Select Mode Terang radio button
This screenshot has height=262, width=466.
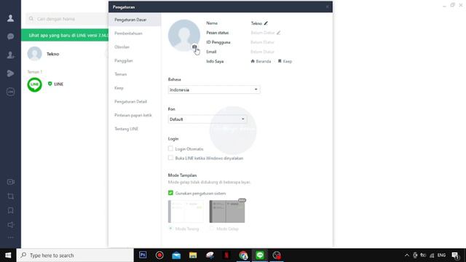pyautogui.click(x=170, y=229)
